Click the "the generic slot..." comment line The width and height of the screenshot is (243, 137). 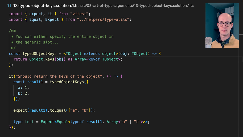[37, 42]
